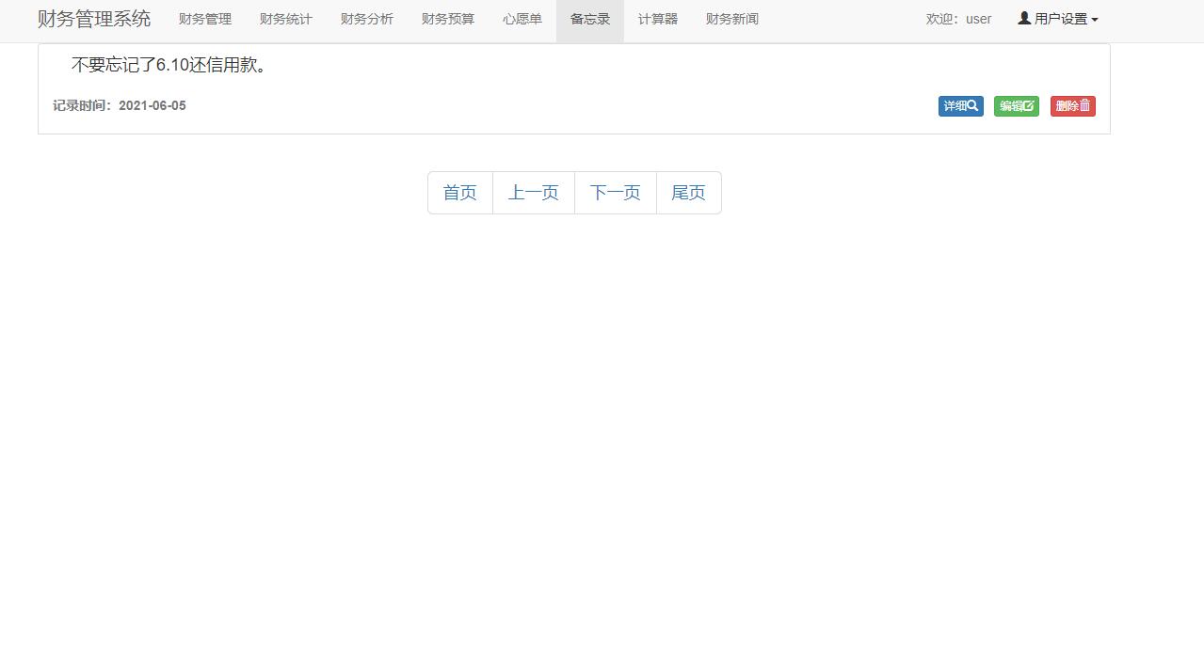Click 下一页 to view the next page
Image resolution: width=1204 pixels, height=646 pixels.
(615, 192)
